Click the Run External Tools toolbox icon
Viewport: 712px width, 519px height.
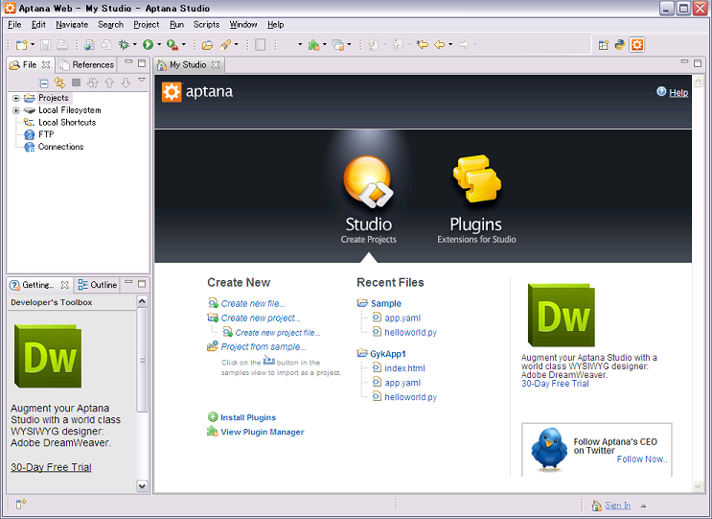(172, 44)
